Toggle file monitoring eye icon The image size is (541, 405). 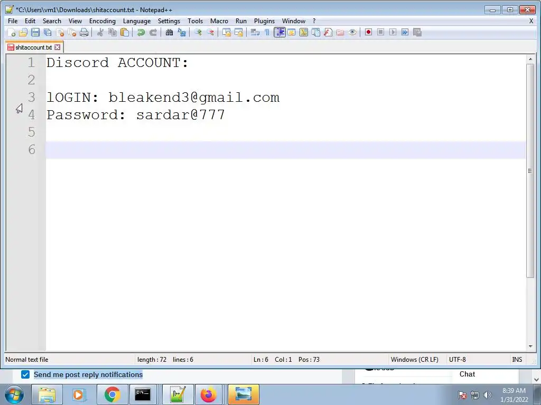click(x=352, y=32)
